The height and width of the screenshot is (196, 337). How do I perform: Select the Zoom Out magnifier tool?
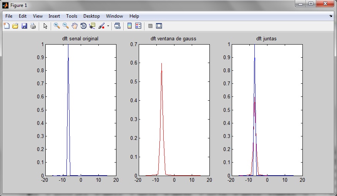coord(66,26)
